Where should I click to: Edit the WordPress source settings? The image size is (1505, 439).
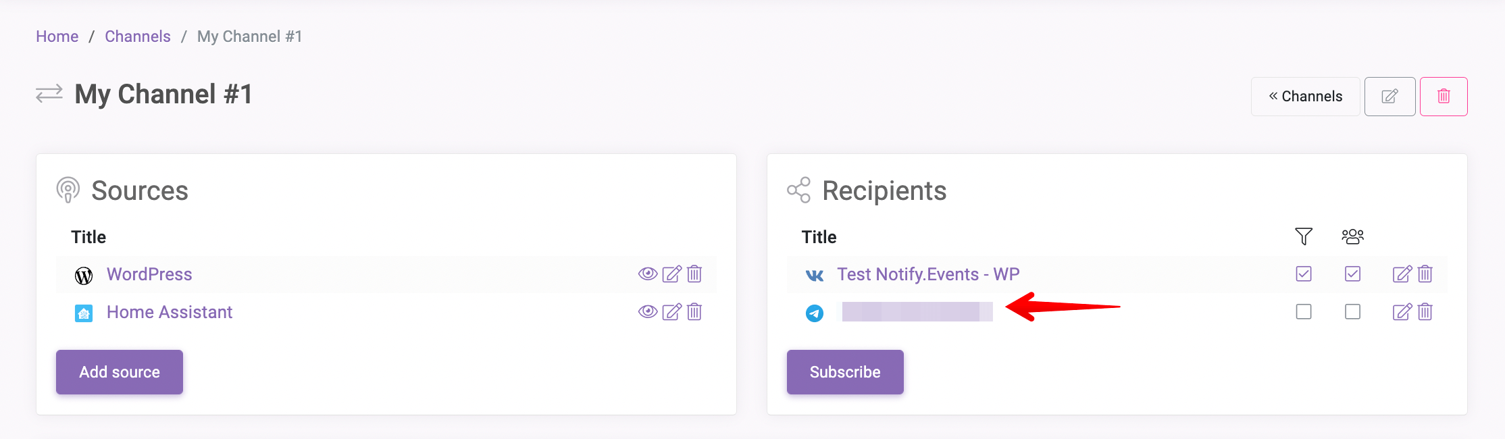click(671, 274)
